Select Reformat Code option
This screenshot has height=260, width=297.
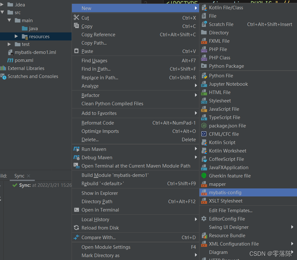tap(135, 123)
